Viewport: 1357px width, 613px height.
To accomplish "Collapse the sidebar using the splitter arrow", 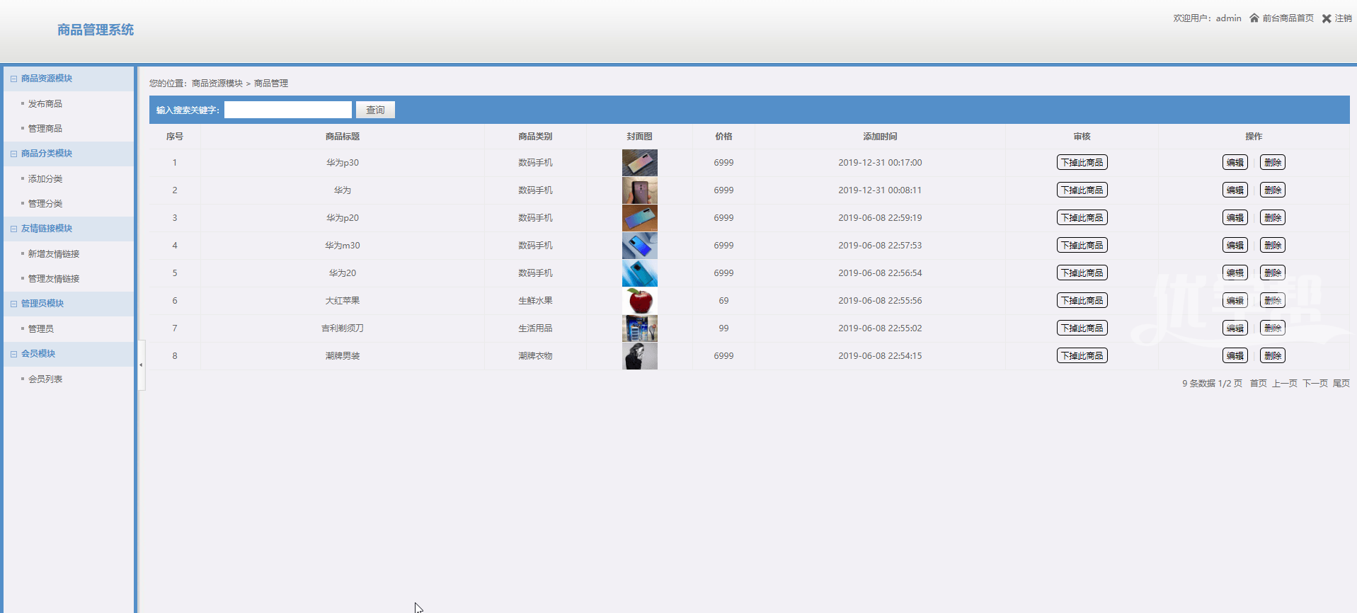I will 141,365.
